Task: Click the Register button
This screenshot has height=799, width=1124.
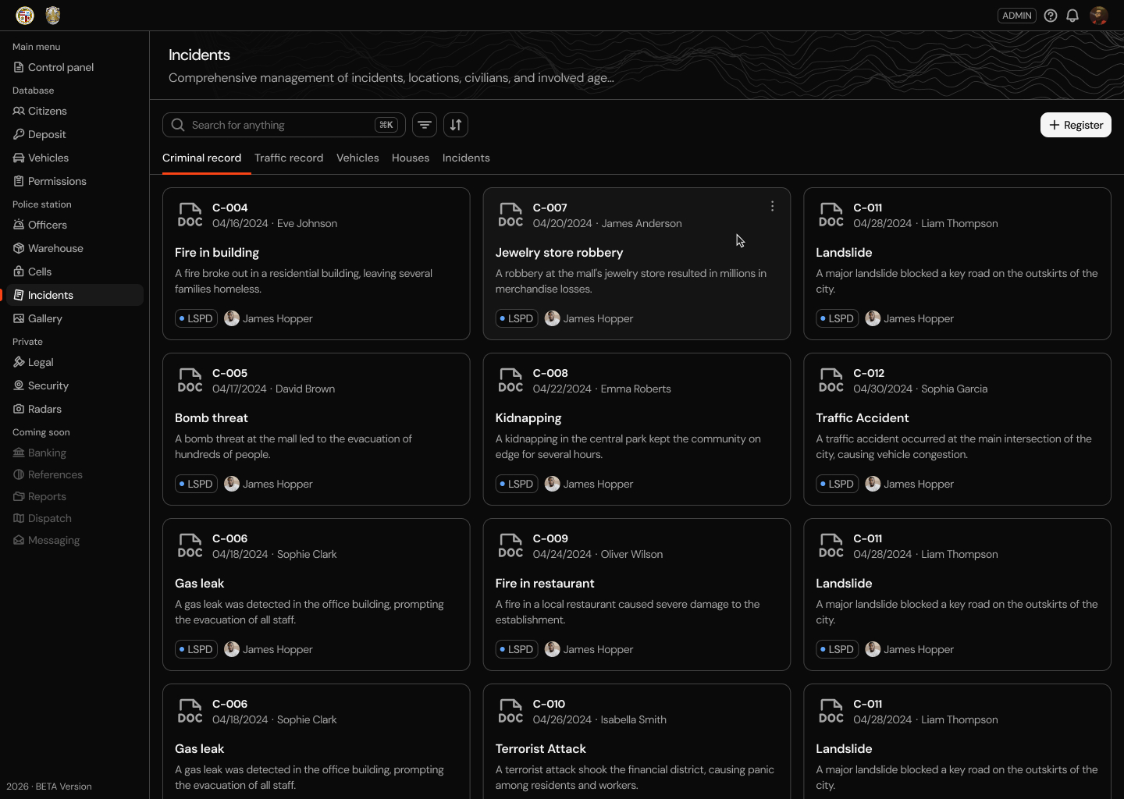Action: pyautogui.click(x=1076, y=125)
